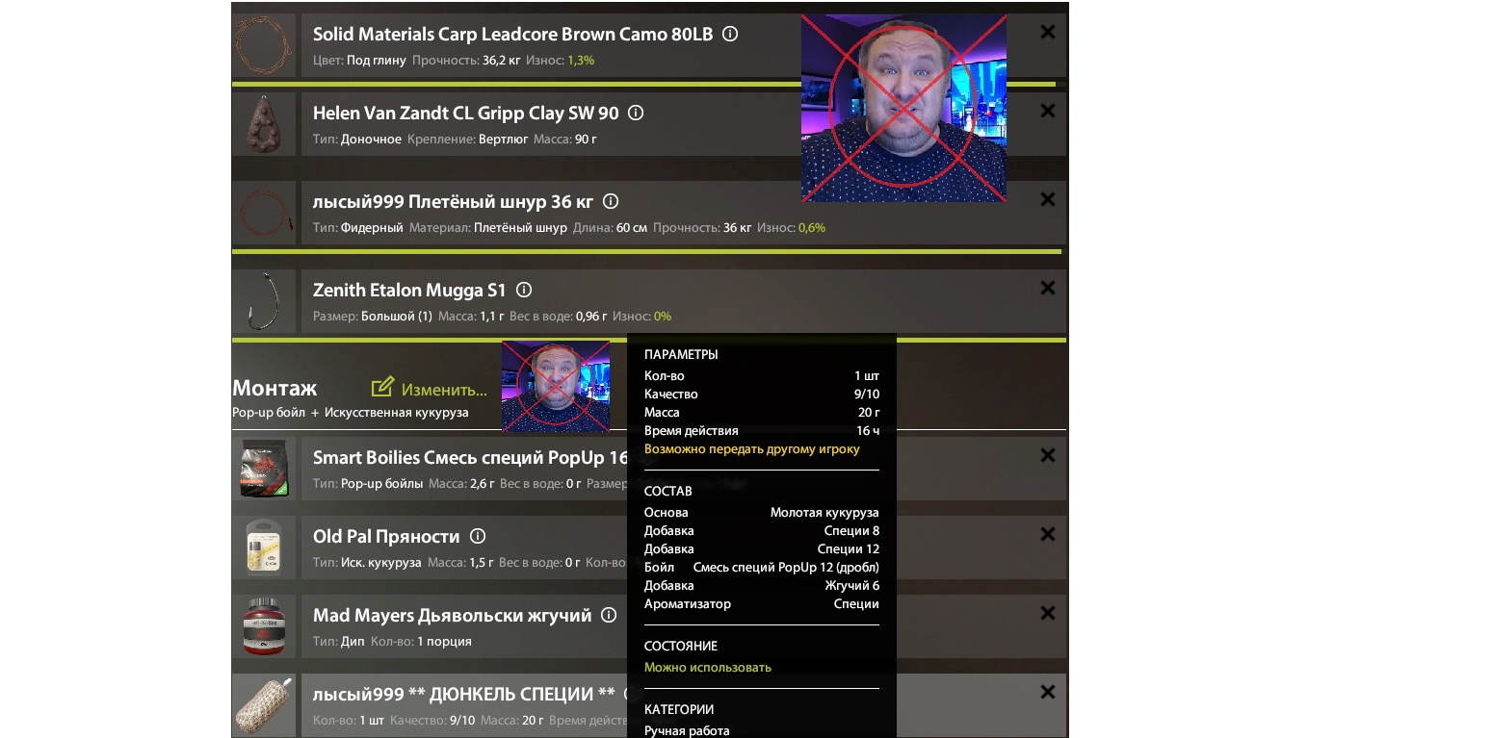Click the small webcam overlay near Монтаж
The width and height of the screenshot is (1491, 738).
point(556,385)
